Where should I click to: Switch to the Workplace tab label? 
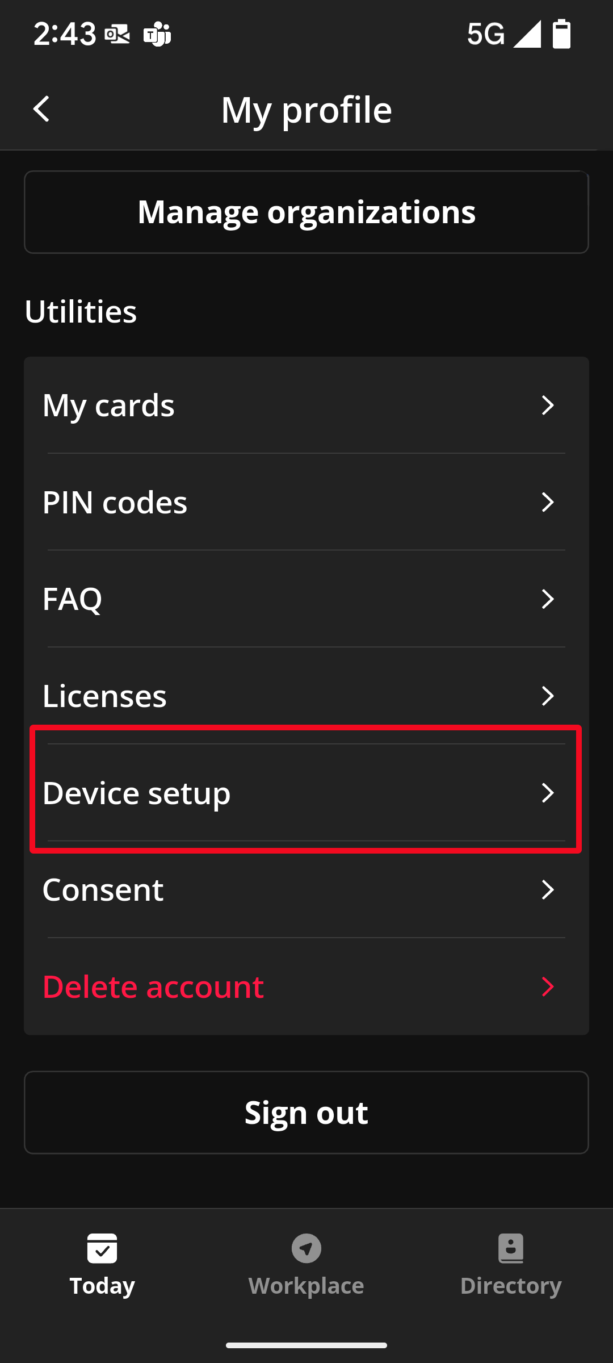pyautogui.click(x=306, y=1286)
